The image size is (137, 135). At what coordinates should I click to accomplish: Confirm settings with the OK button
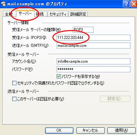(x=59, y=130)
